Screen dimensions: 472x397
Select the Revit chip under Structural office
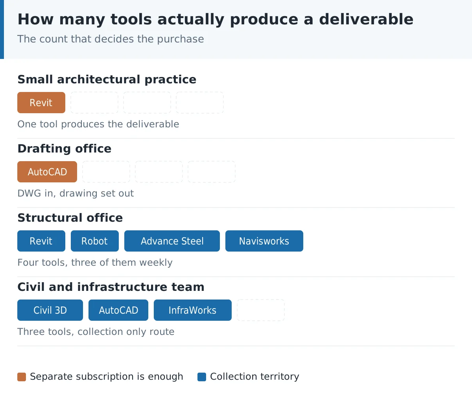click(41, 241)
